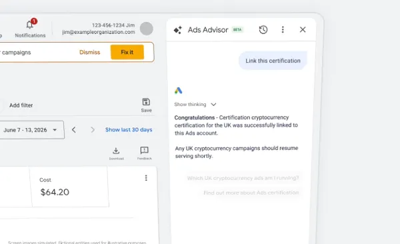Open Ads Advisor chat history icon
The image size is (400, 244).
pyautogui.click(x=263, y=29)
